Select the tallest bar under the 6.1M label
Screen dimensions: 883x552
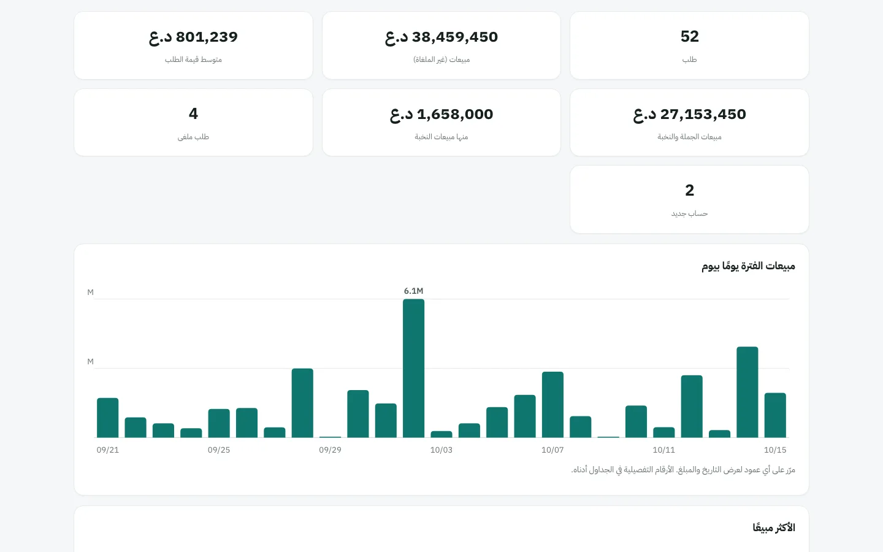tap(414, 369)
